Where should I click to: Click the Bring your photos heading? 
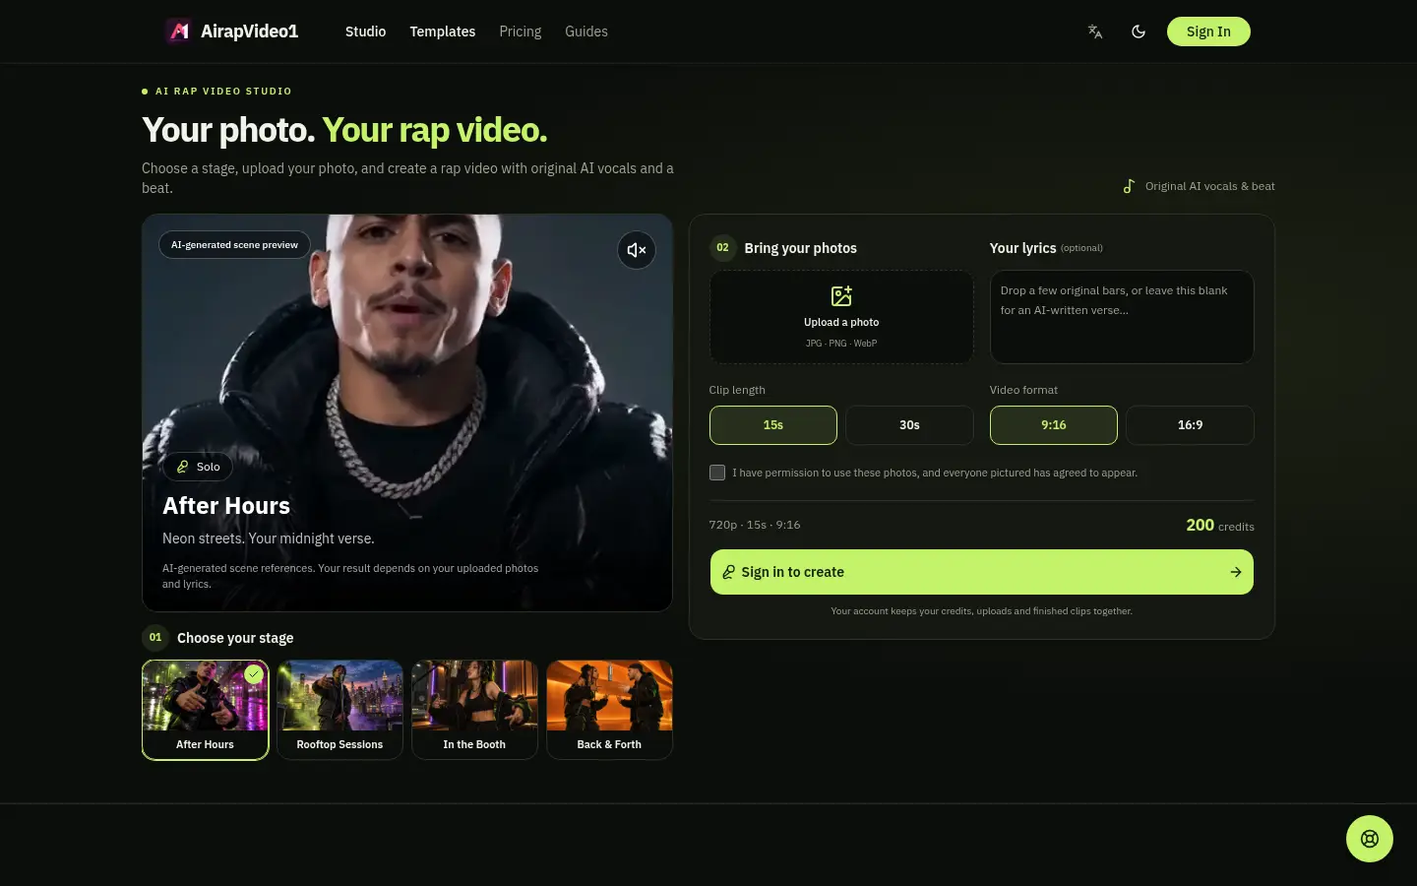801,248
